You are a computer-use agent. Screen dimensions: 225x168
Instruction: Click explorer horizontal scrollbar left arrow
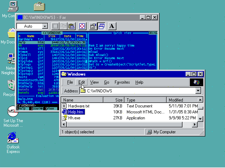(64, 125)
